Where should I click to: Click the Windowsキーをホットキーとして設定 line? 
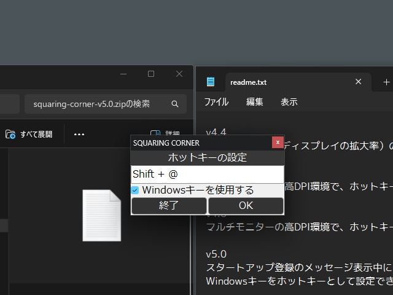(x=300, y=281)
